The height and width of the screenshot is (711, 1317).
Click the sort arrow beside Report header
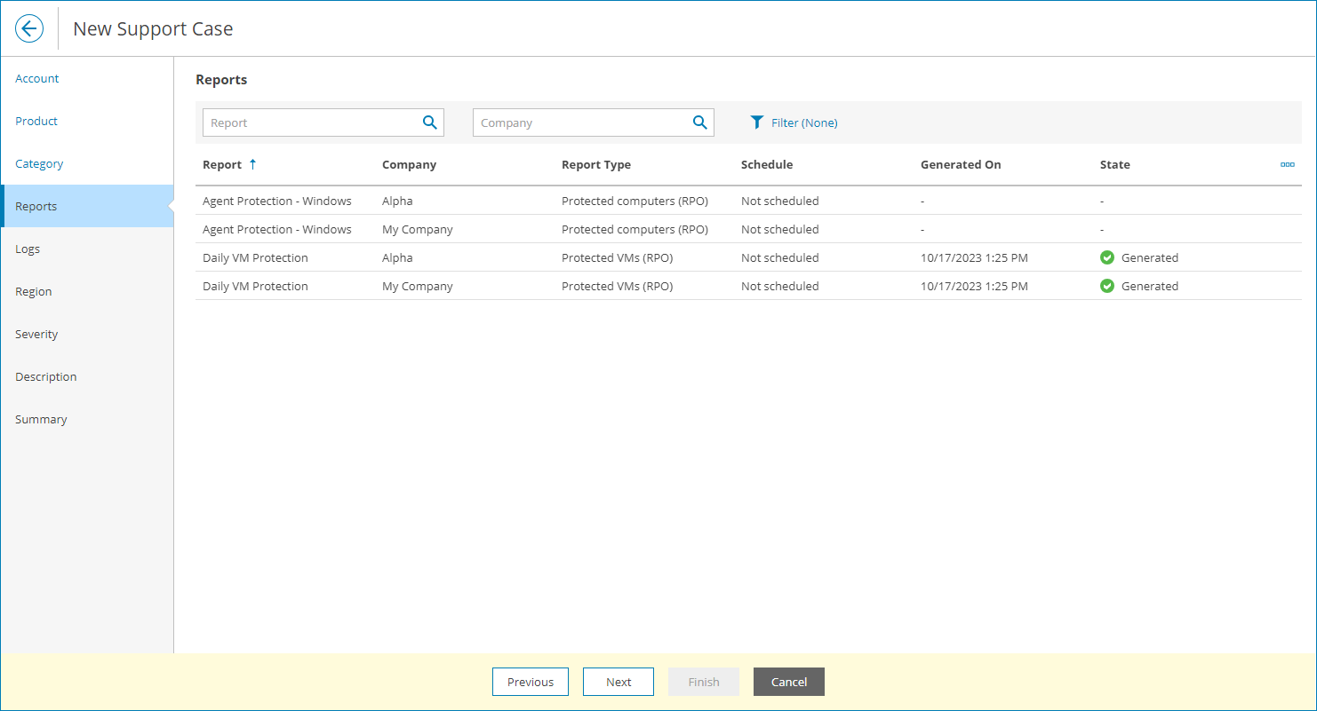point(252,164)
